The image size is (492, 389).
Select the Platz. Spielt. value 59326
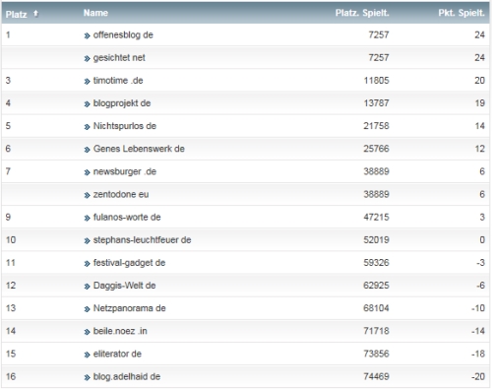pyautogui.click(x=376, y=263)
